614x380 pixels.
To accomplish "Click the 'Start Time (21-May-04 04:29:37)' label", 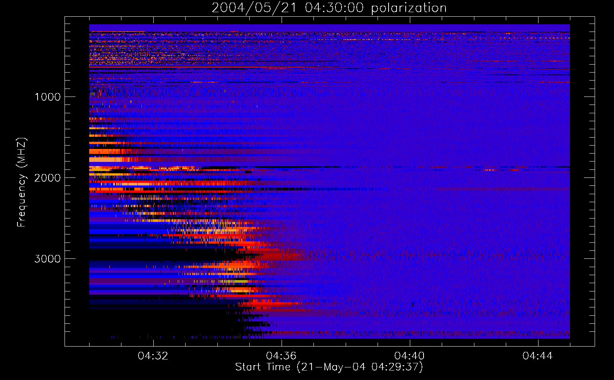I will [x=329, y=367].
